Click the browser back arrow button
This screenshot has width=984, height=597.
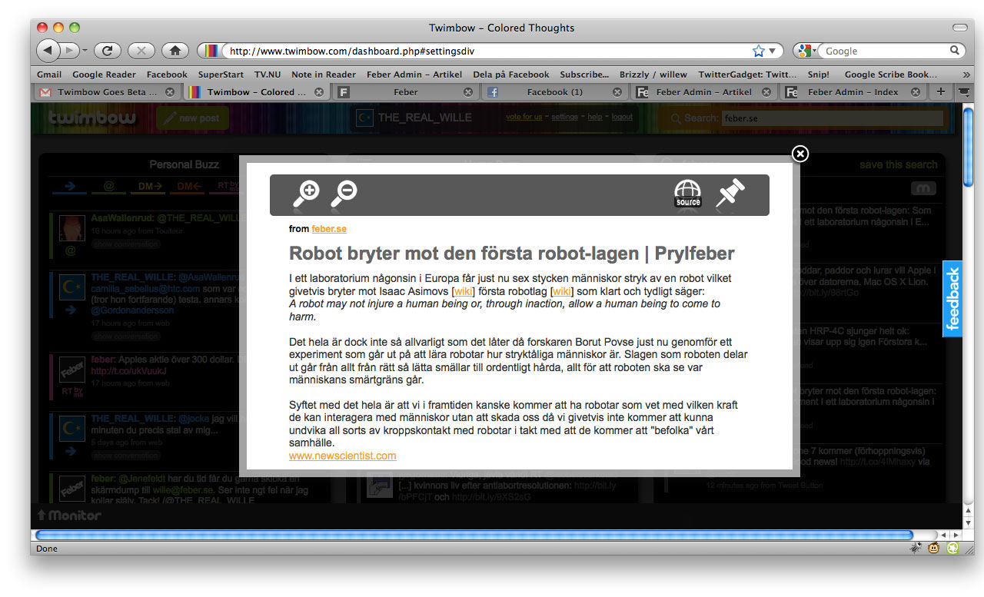(48, 51)
